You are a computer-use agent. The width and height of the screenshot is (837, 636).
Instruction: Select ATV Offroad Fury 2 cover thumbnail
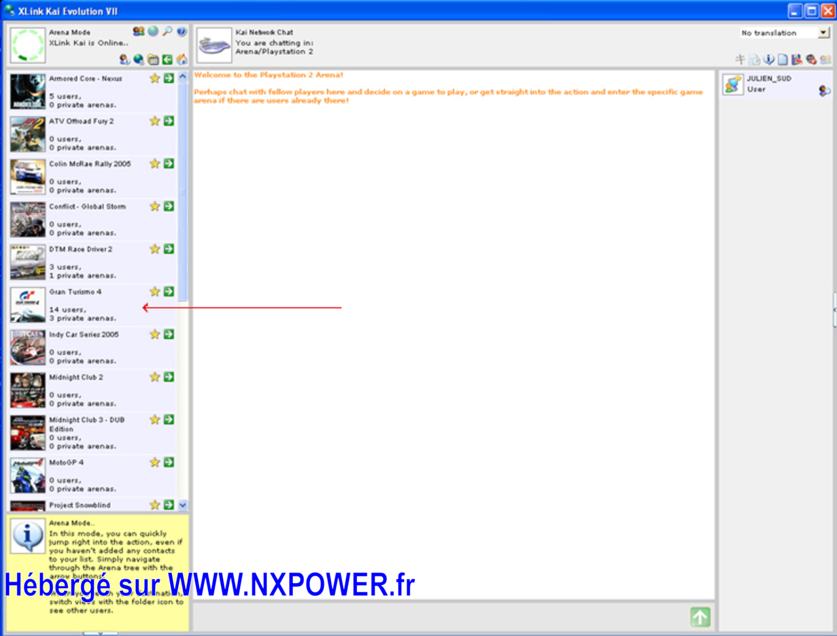[27, 134]
